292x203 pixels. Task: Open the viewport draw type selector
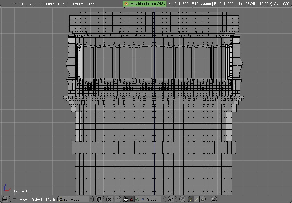100,199
